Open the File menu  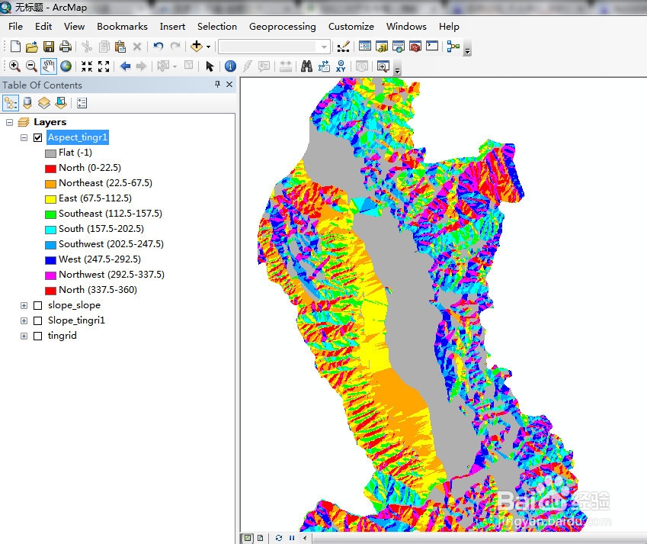pos(16,27)
